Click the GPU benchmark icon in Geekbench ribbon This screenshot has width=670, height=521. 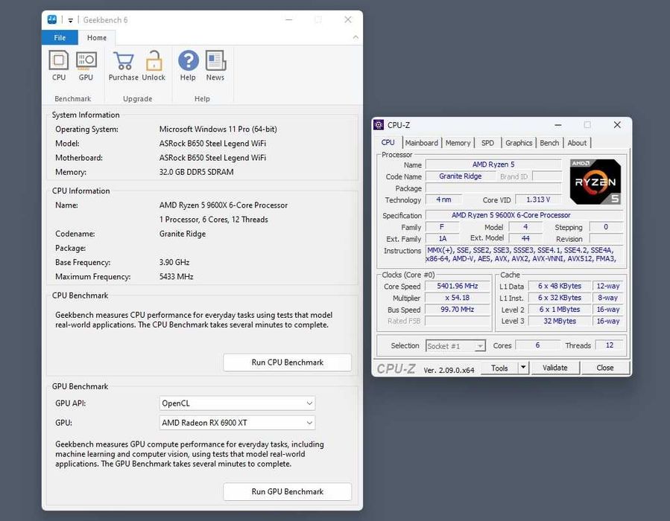86,60
